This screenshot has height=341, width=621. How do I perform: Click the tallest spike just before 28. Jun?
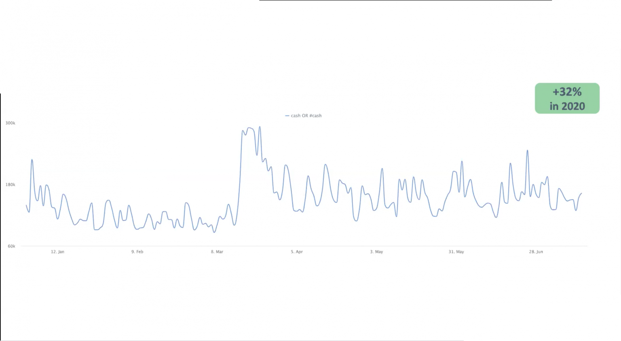[527, 150]
